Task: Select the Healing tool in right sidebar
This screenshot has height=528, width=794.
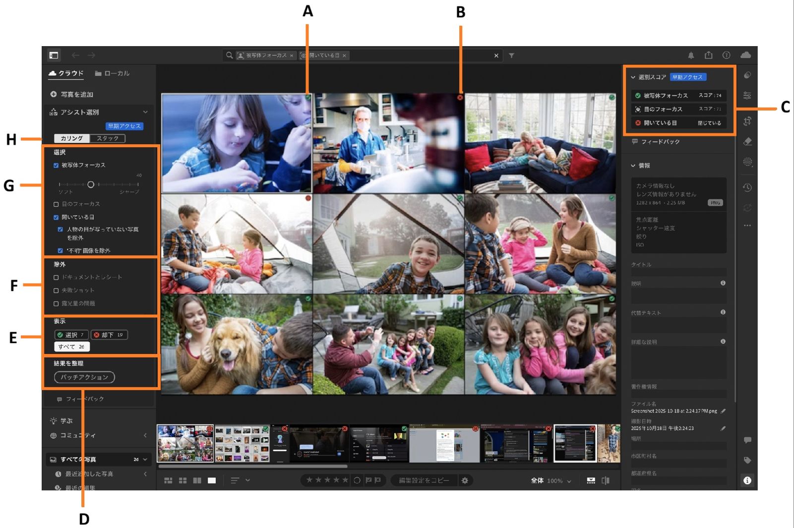Action: [747, 140]
